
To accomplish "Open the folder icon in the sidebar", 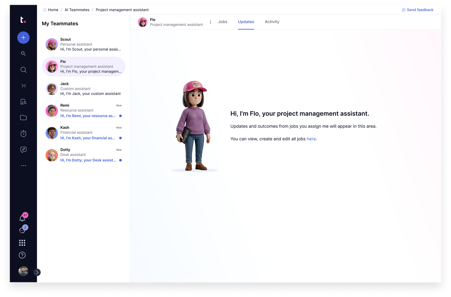I will pos(23,118).
